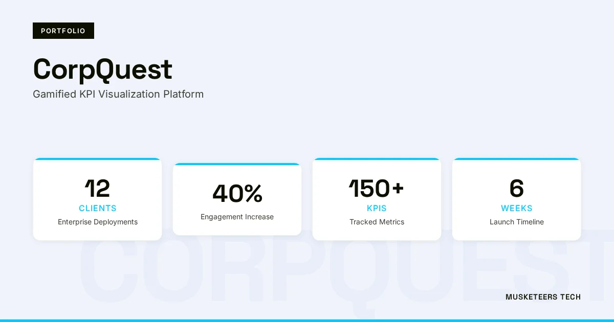Click the blue top border of Clients card
The width and height of the screenshot is (614, 322).
click(97, 159)
